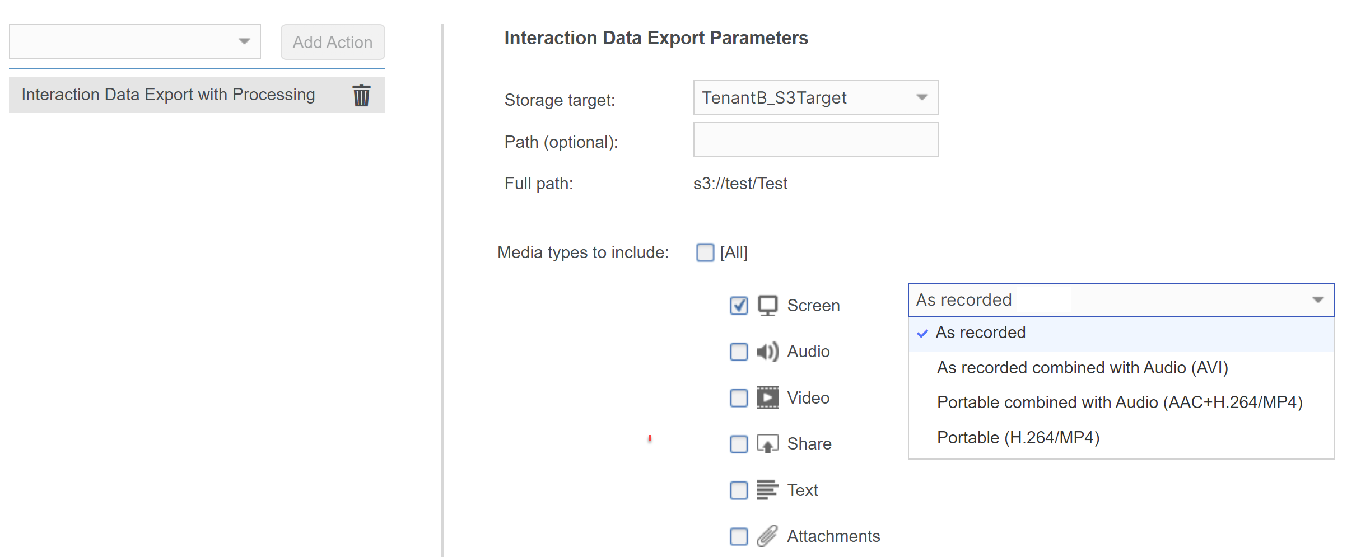Choose Portable (H.264/MP4) option

[x=1018, y=438]
